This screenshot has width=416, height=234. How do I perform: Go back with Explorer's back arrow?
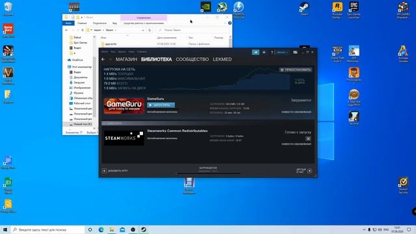point(66,31)
